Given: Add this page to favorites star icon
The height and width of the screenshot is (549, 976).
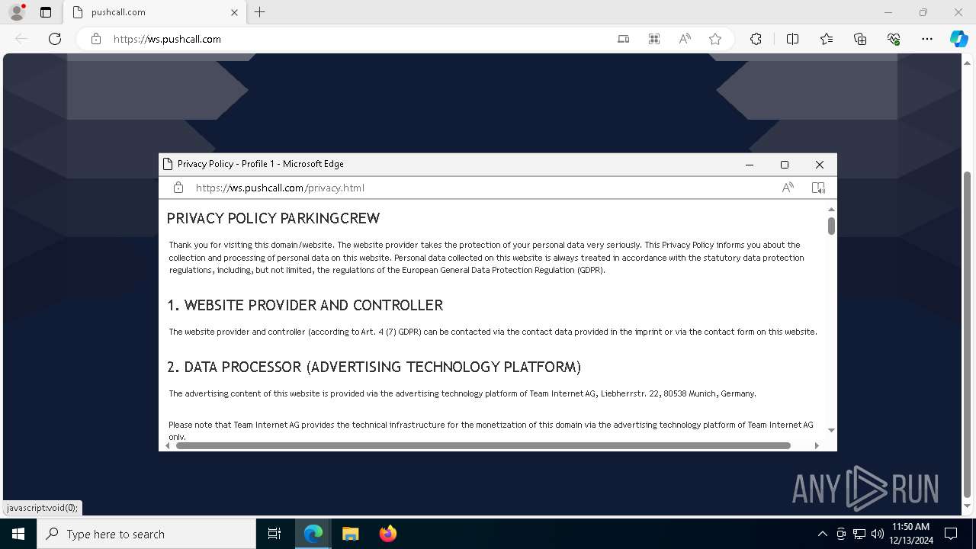Looking at the screenshot, I should [715, 39].
